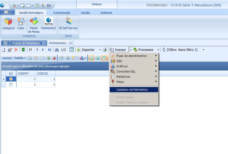Expand the chart type dropdown arrow
The image size is (228, 154).
click(x=85, y=58)
